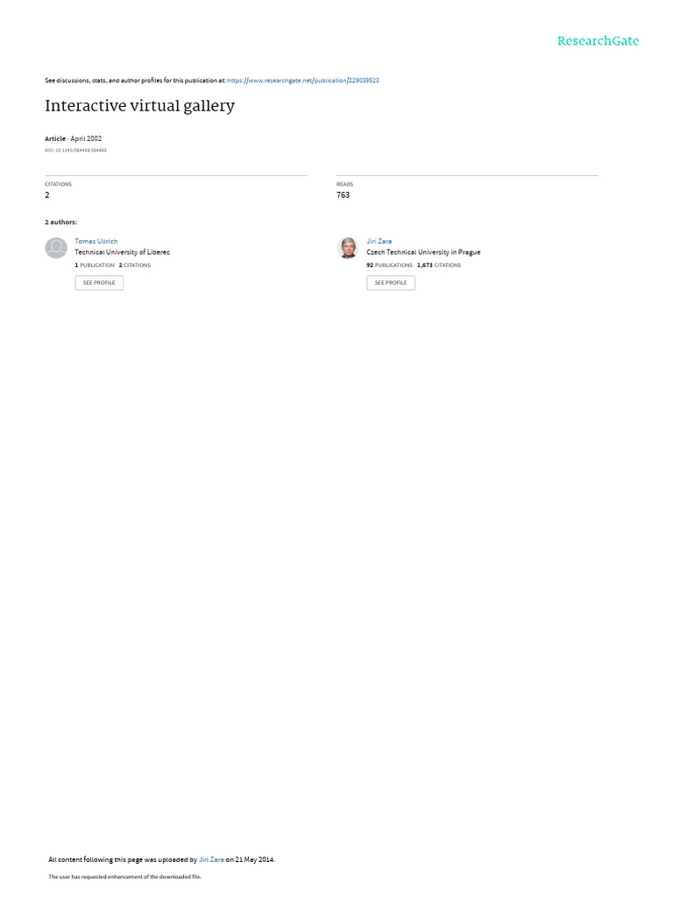
Task: Click See Profile button under Tomas Ullrich
Action: (x=99, y=283)
